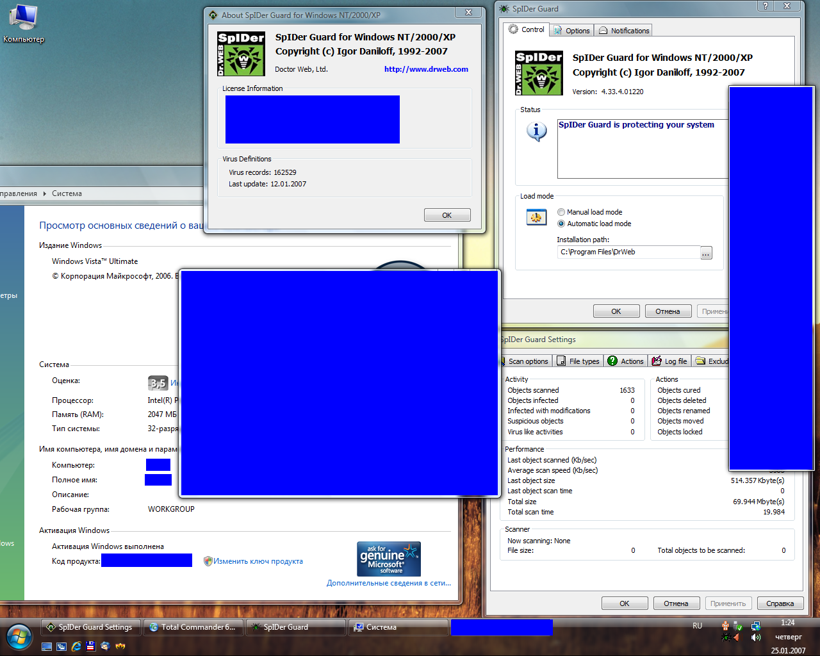Click the text 'Virus records: 162529'
The height and width of the screenshot is (656, 820).
coord(263,172)
